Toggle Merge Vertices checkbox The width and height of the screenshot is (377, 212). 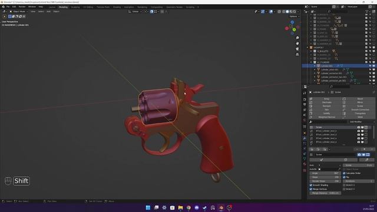coord(311,189)
